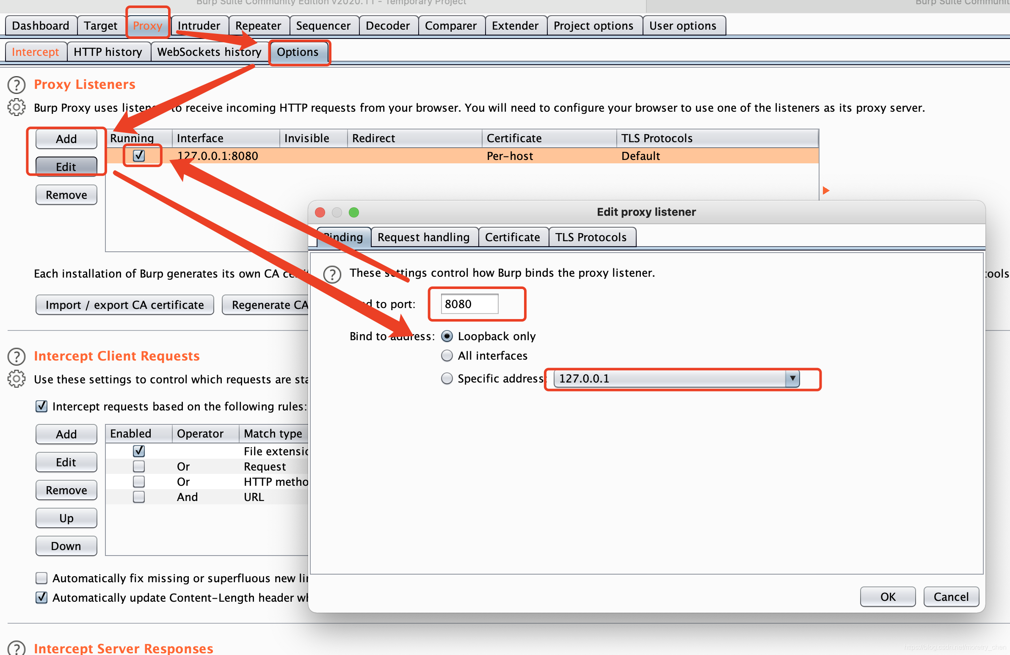Switch to the HTTP history sub-tab
The height and width of the screenshot is (655, 1010).
pos(108,52)
